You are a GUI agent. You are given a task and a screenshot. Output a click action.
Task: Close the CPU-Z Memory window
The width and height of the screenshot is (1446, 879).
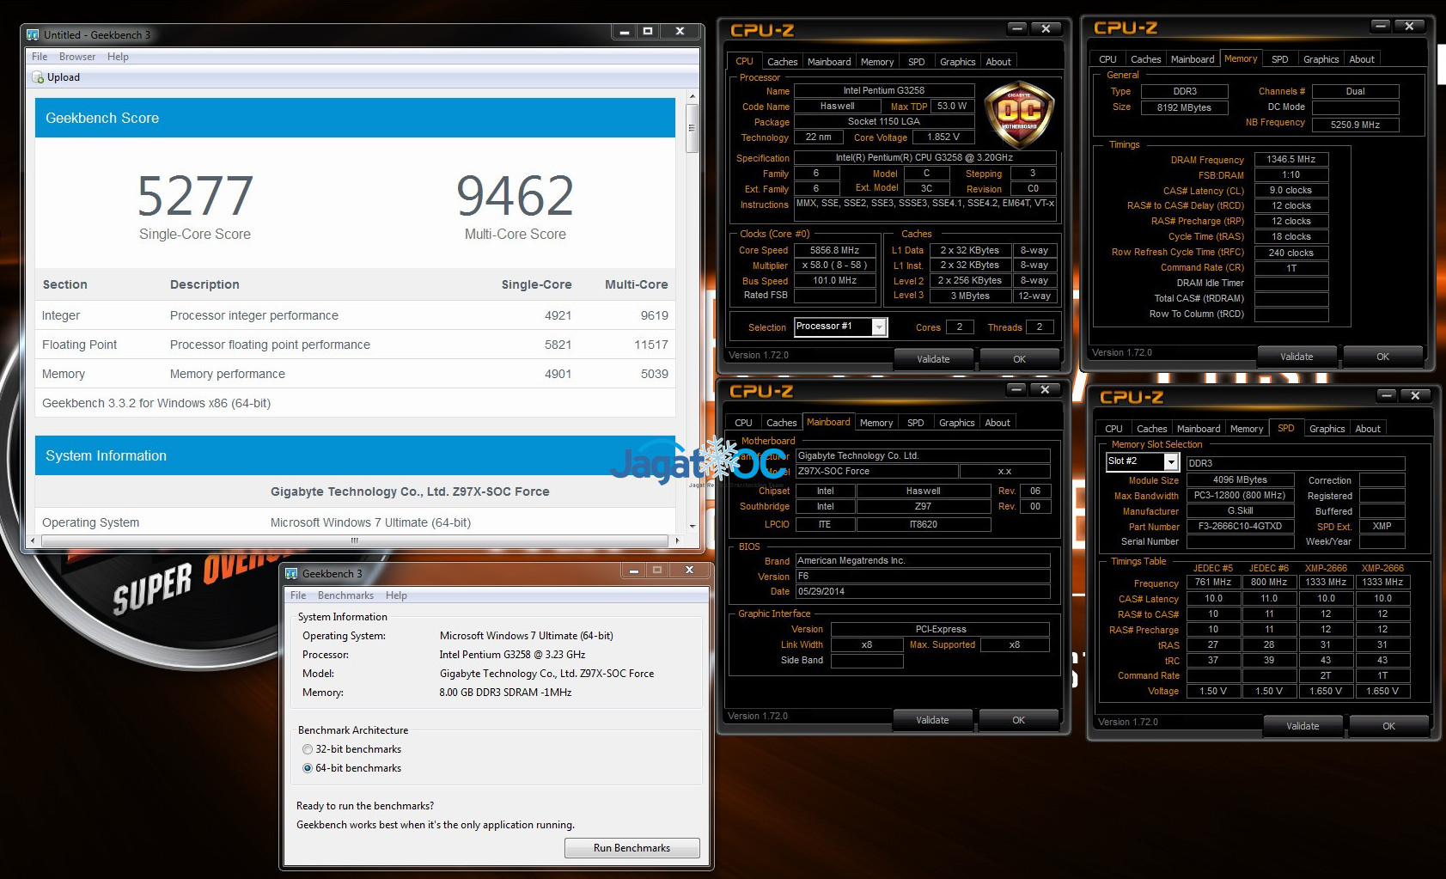1409,27
